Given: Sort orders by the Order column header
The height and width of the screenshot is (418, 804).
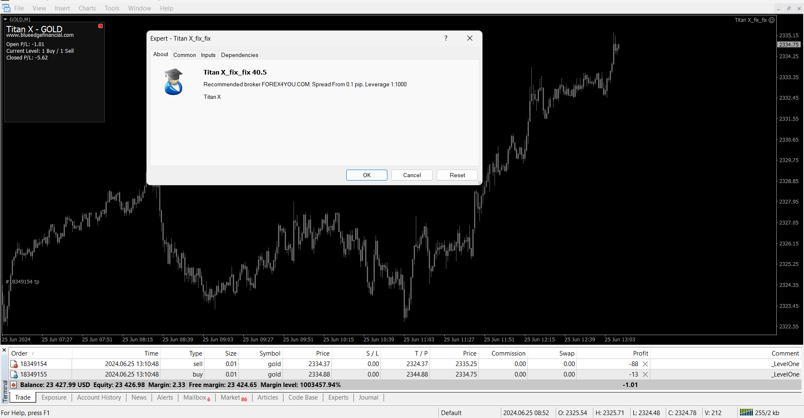Looking at the screenshot, I should click(x=19, y=353).
